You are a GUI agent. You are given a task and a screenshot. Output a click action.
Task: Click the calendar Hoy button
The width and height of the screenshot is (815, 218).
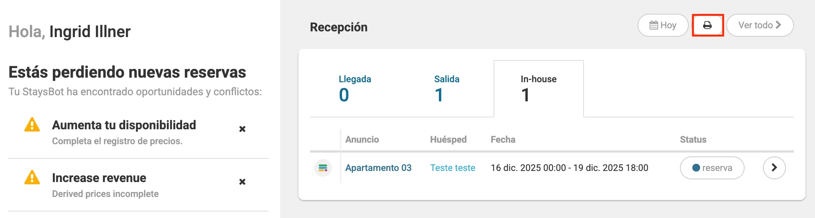pos(663,25)
